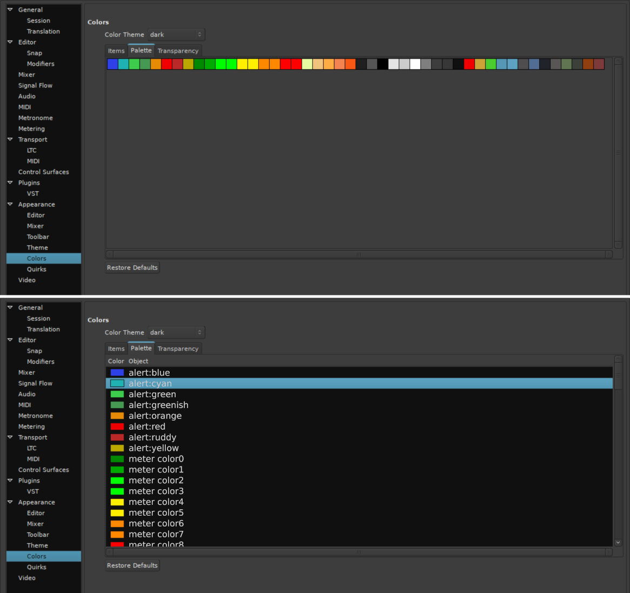Click the cyan swatch in the palette grid
This screenshot has width=630, height=593.
123,64
